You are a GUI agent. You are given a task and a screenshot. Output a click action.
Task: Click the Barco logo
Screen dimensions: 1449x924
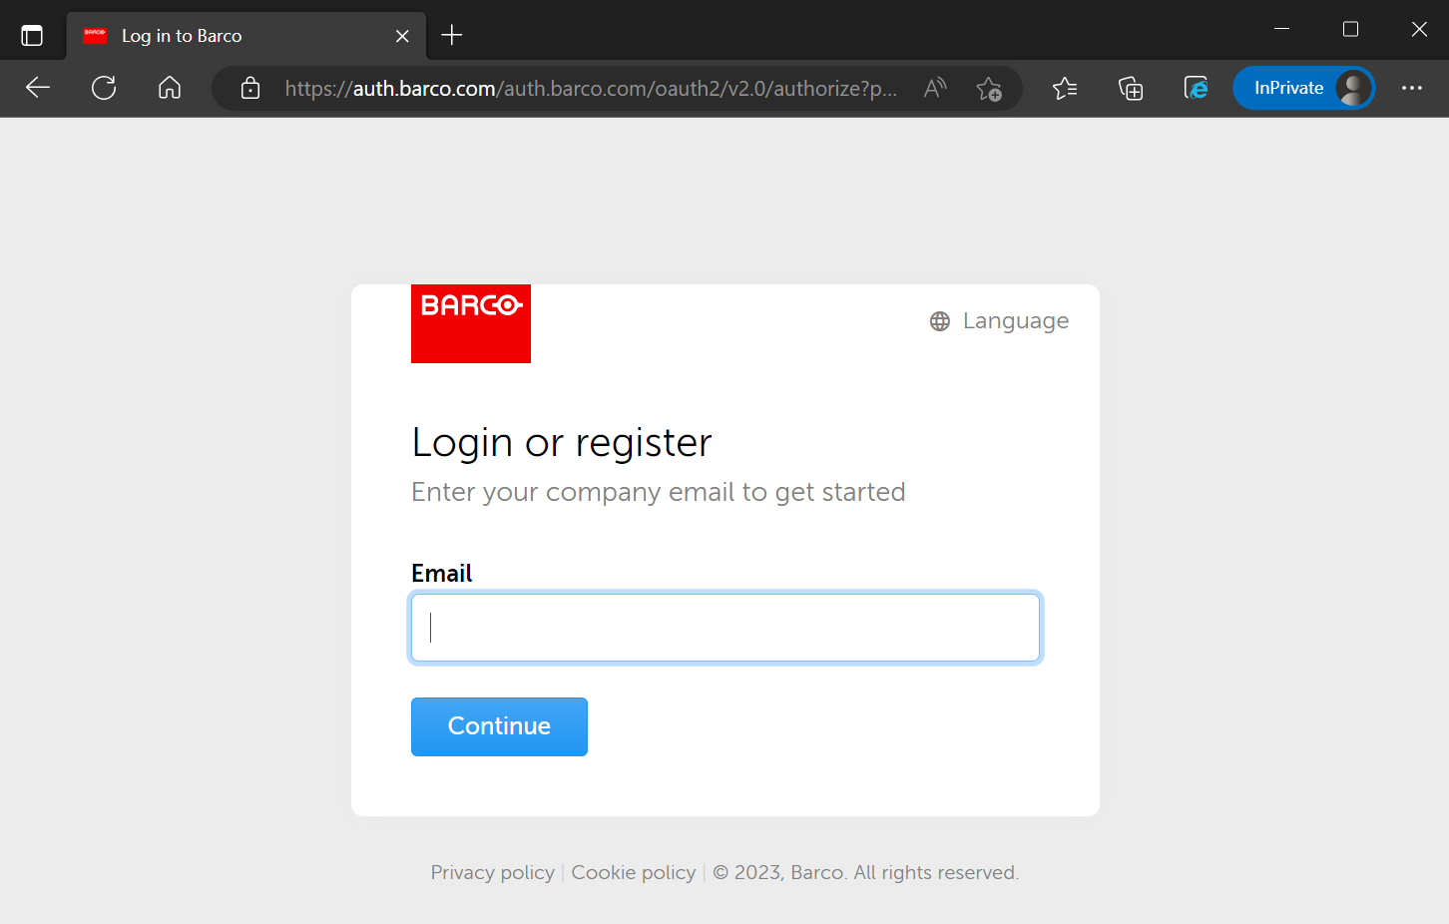pos(470,323)
